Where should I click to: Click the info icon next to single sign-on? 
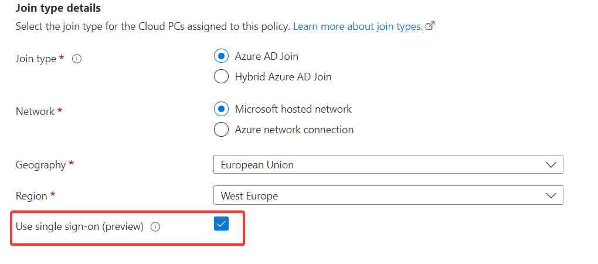(155, 227)
